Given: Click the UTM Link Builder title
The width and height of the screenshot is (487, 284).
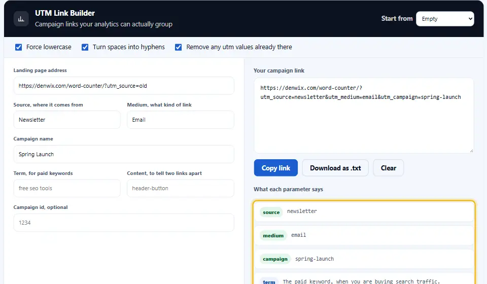Looking at the screenshot, I should point(65,13).
